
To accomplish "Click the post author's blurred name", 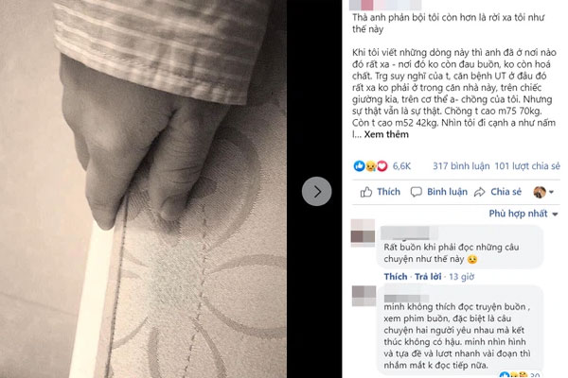I will [385, 5].
